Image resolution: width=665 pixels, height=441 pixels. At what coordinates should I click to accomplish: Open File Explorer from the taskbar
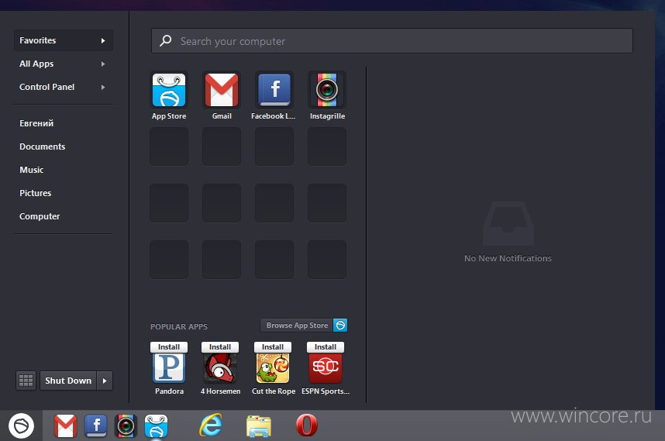click(259, 425)
